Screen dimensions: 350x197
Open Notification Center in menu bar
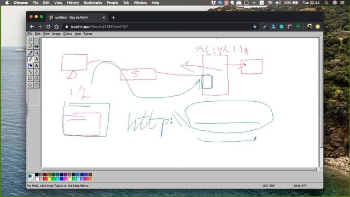click(x=343, y=3)
